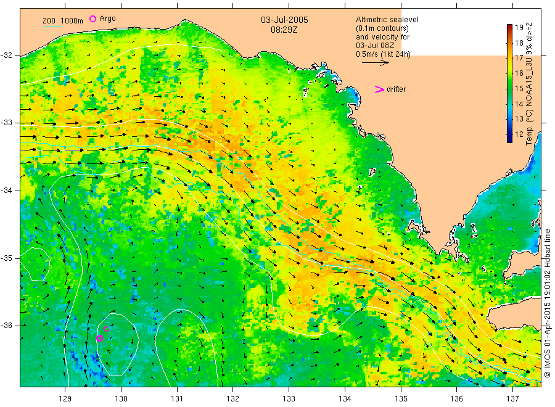The image size is (555, 407).
Task: Click the colorbar value 19
Action: 519,28
